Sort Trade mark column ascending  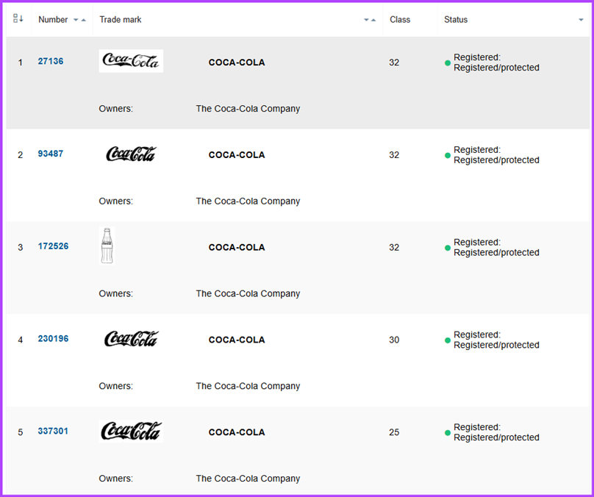click(373, 20)
